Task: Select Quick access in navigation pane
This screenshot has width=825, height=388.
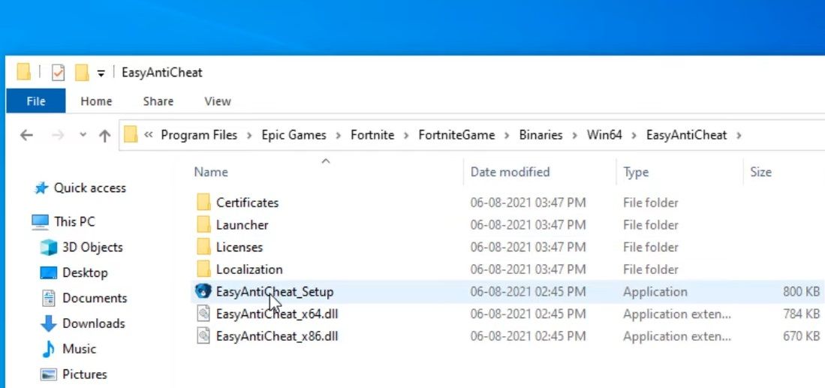Action: (x=90, y=188)
